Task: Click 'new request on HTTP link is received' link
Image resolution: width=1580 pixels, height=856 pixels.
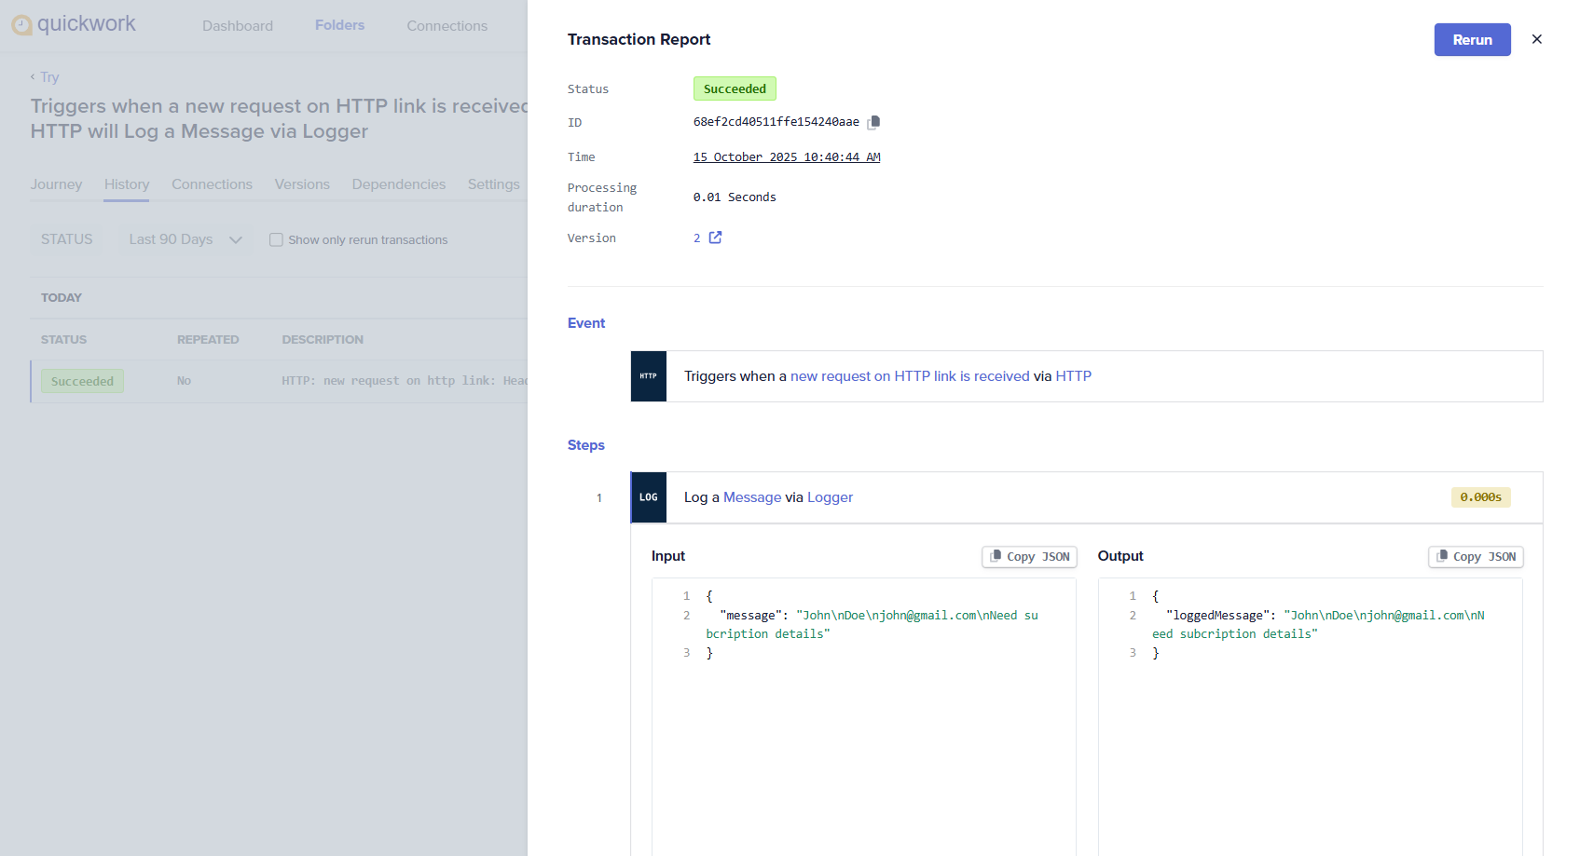Action: tap(910, 376)
